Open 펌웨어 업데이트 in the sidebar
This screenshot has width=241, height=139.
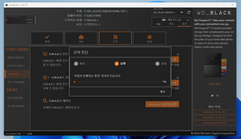[x=16, y=57]
